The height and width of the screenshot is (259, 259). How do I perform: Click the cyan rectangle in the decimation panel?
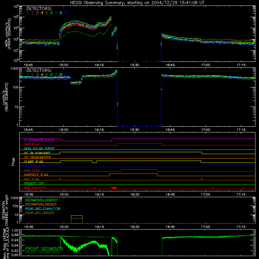point(77,217)
